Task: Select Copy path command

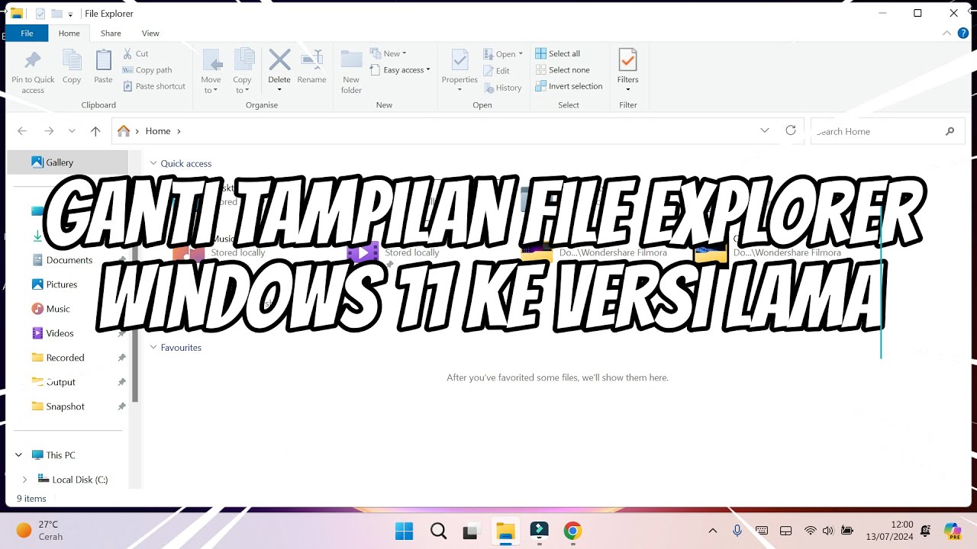Action: [147, 70]
